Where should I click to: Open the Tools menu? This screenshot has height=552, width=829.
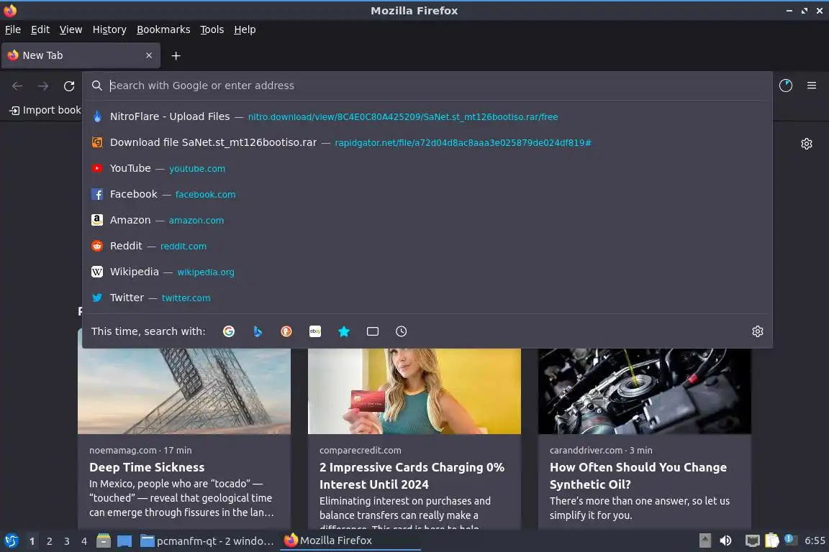pos(212,29)
